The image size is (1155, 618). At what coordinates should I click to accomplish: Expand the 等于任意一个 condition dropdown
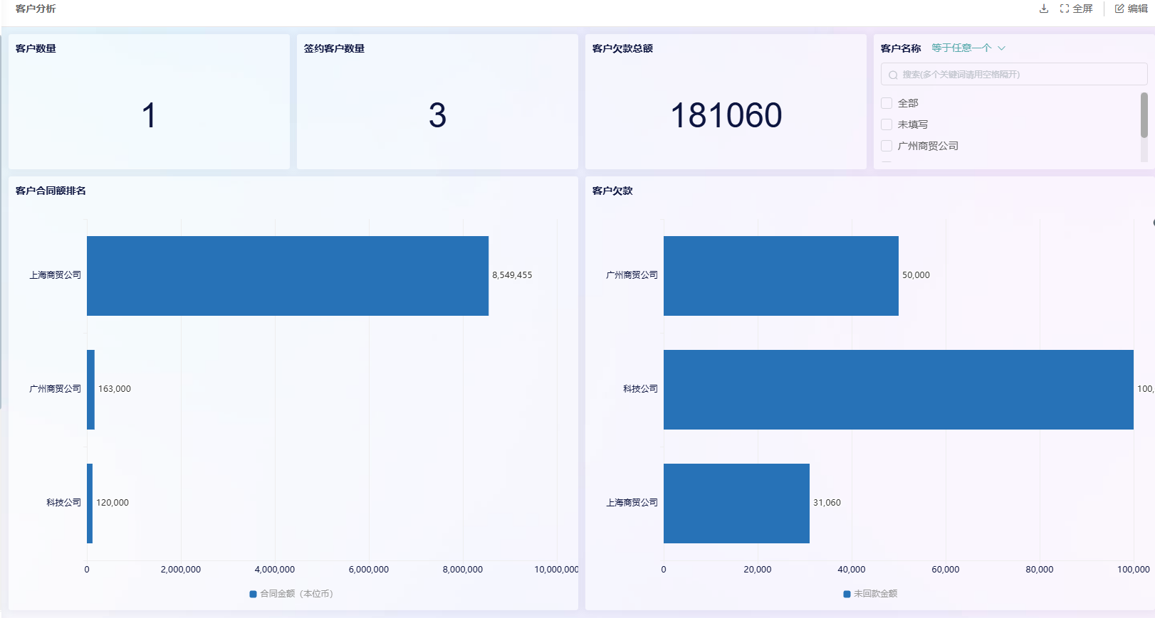coord(968,48)
